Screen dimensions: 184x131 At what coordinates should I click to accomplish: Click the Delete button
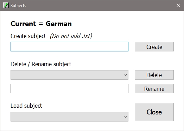coord(154,75)
